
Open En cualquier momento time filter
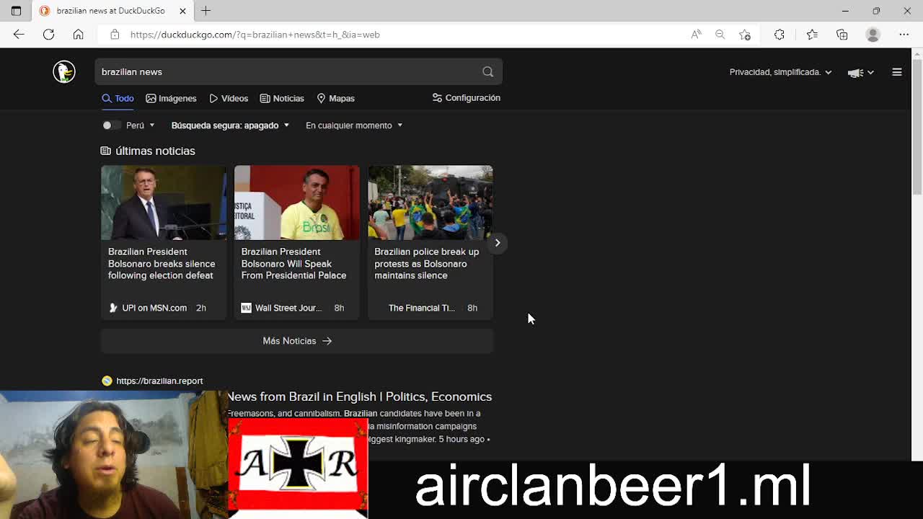tap(354, 125)
